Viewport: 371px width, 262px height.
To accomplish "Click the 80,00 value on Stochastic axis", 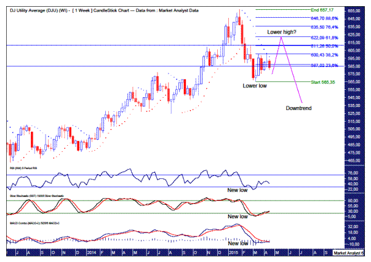I will [x=353, y=200].
